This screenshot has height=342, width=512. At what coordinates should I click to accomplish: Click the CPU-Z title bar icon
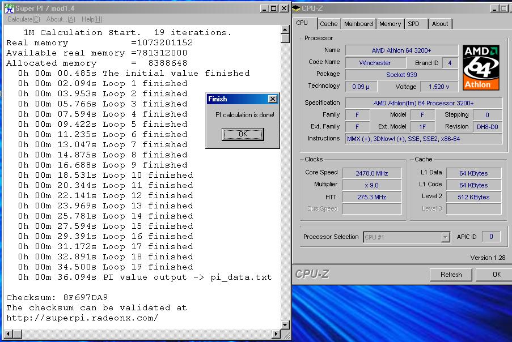(x=296, y=8)
